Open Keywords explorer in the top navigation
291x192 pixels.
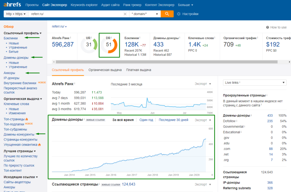click(84, 5)
